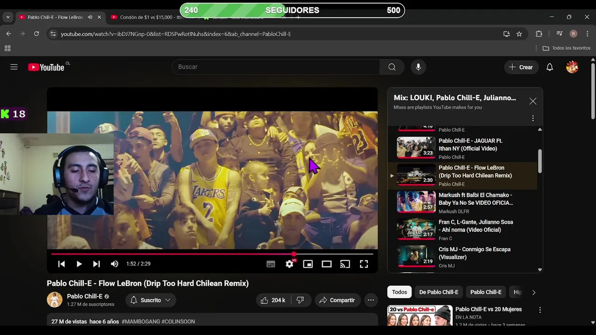The width and height of the screenshot is (596, 335).
Task: Mute the player volume
Action: (x=115, y=264)
